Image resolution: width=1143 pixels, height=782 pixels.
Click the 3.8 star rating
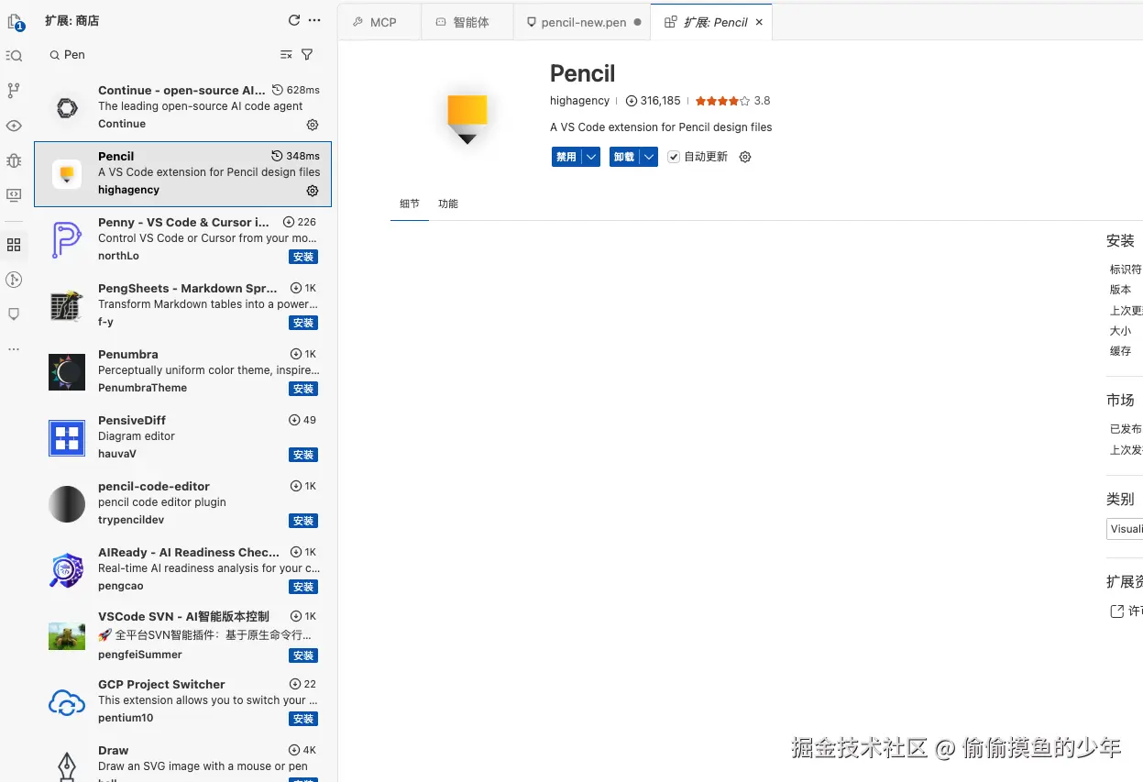[732, 101]
